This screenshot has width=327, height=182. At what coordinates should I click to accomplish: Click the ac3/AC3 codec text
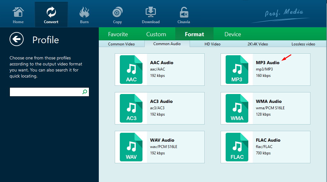[x=157, y=108]
